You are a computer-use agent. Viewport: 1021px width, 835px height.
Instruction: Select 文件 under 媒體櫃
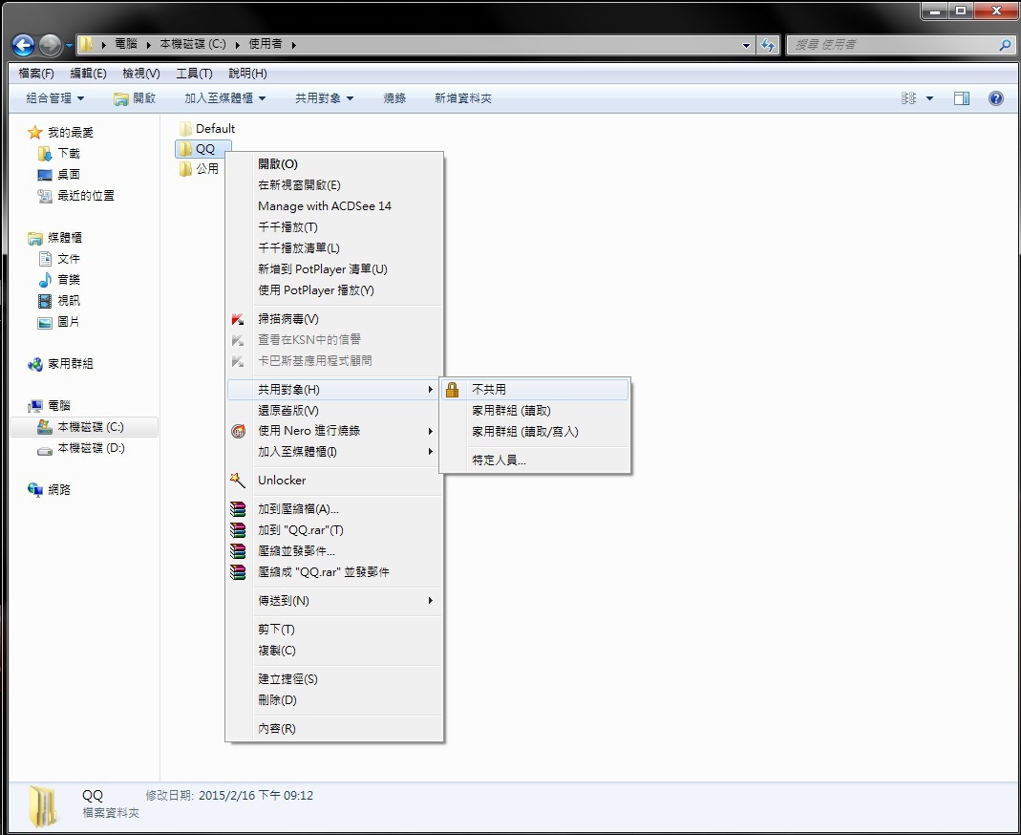pos(59,259)
